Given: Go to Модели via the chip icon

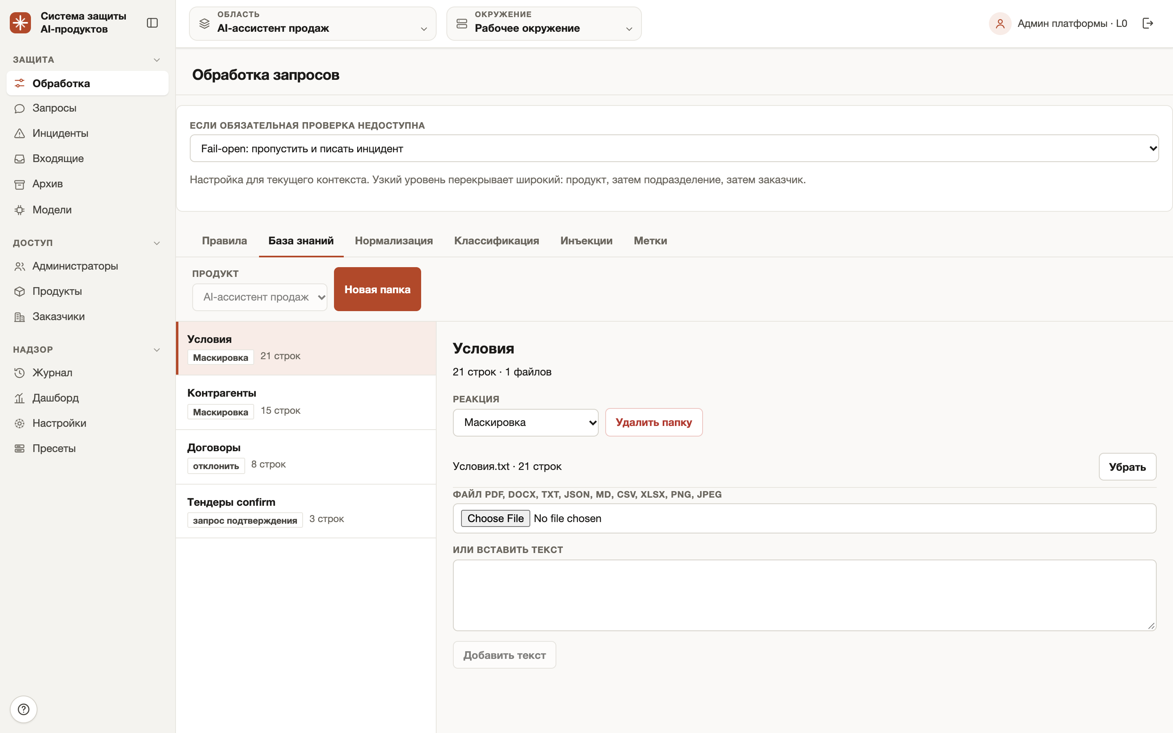Looking at the screenshot, I should (20, 210).
